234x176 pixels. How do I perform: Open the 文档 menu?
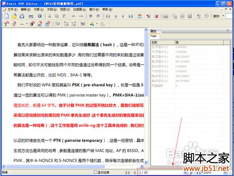52,9
